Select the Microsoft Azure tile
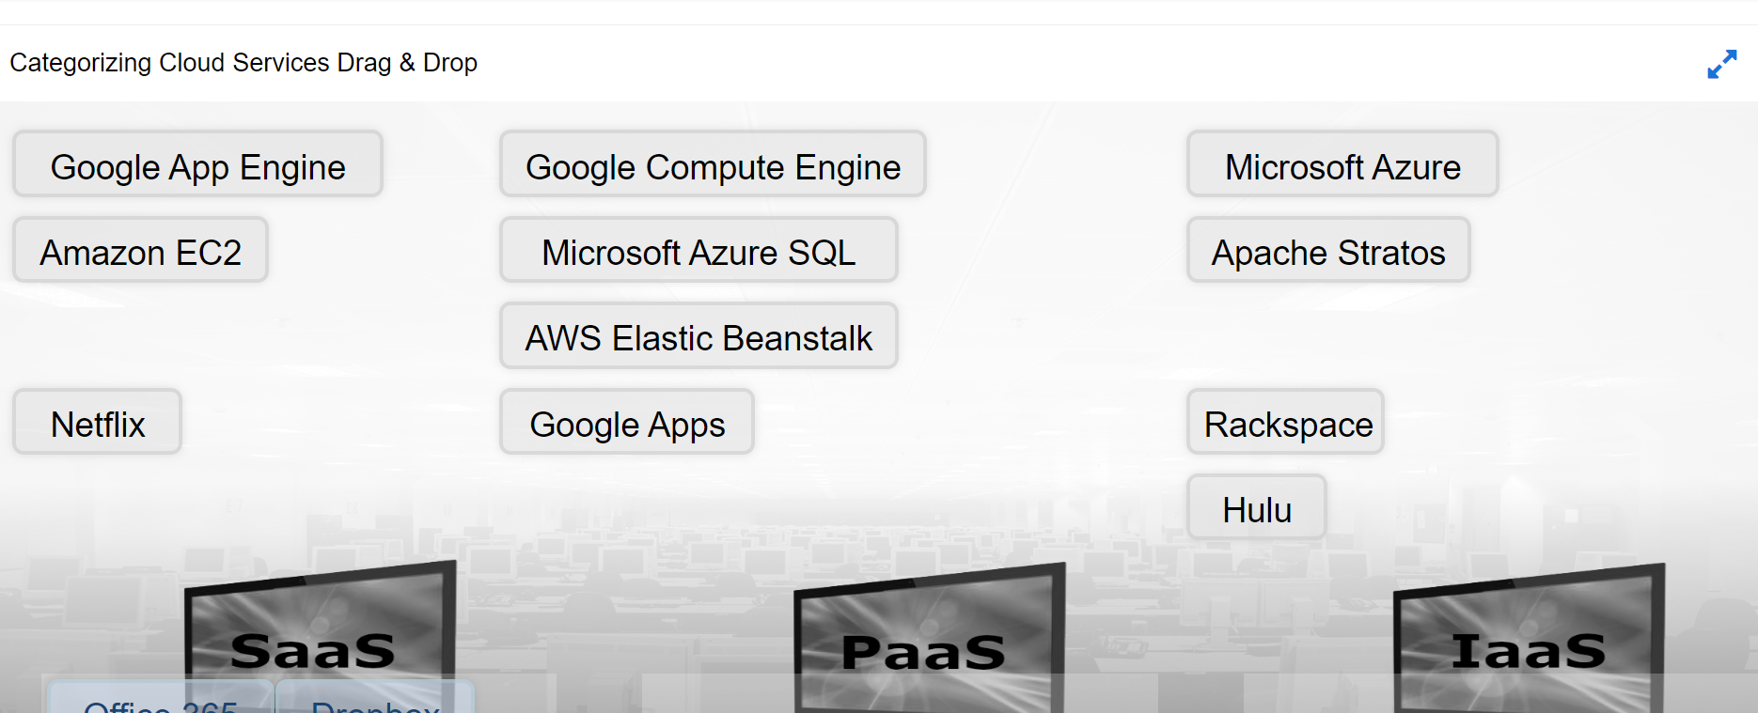This screenshot has height=713, width=1758. coord(1342,165)
